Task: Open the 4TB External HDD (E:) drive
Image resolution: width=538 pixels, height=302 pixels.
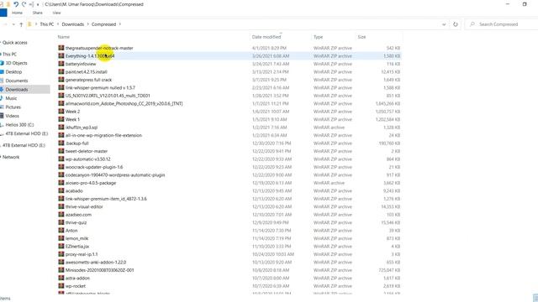Action: 26,133
